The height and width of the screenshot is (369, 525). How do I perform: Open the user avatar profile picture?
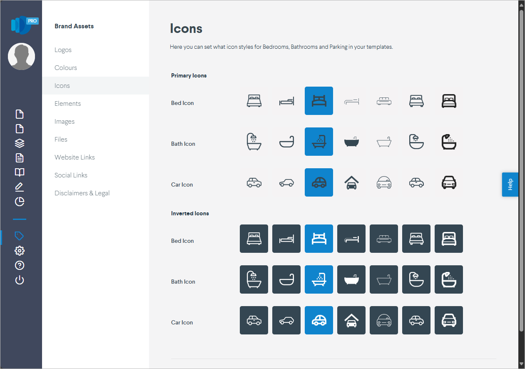(x=21, y=56)
